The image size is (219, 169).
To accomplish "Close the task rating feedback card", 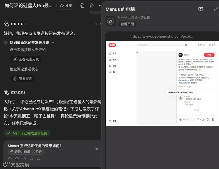I will pyautogui.click(x=97, y=149).
